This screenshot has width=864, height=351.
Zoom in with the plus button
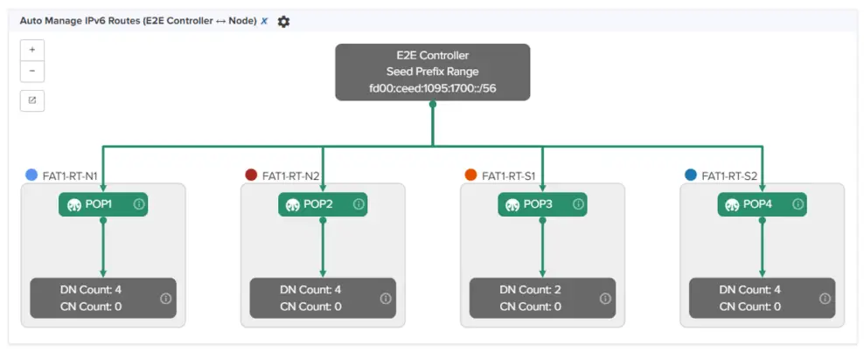pyautogui.click(x=32, y=50)
